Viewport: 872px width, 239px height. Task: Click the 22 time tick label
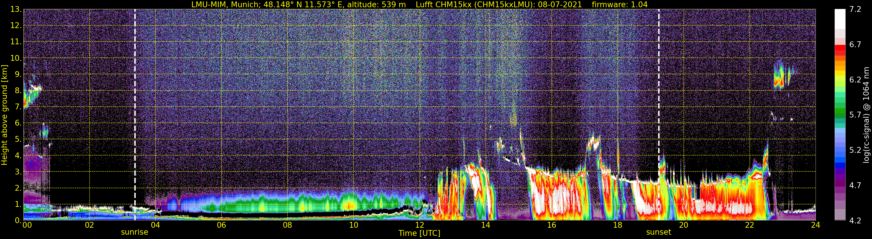click(x=749, y=225)
